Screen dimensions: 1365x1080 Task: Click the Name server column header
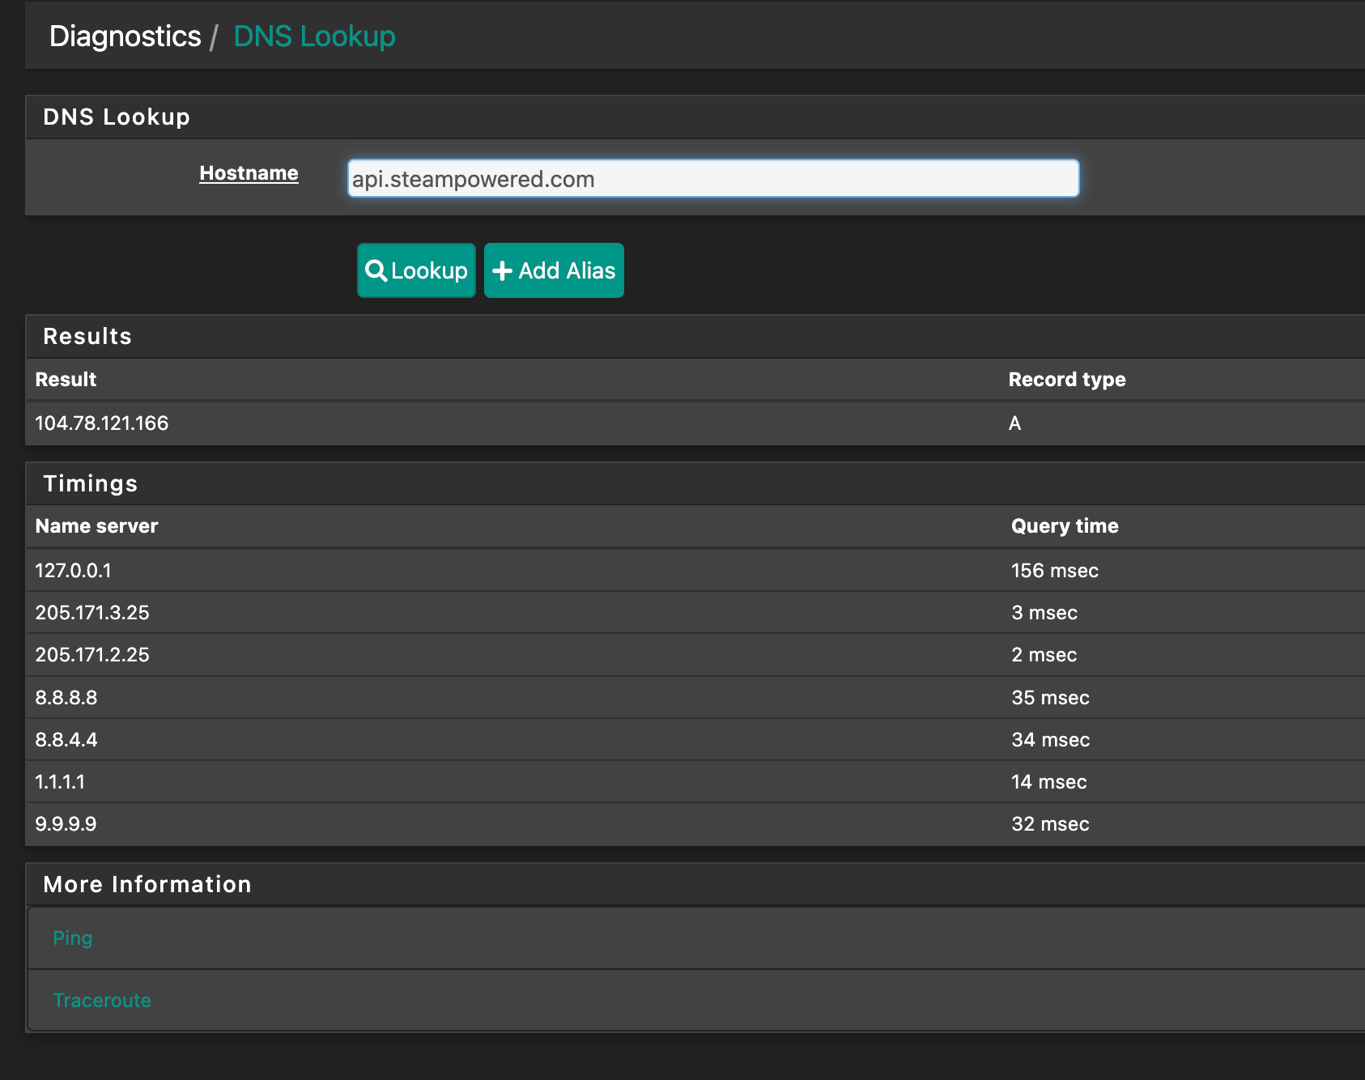[x=96, y=526]
